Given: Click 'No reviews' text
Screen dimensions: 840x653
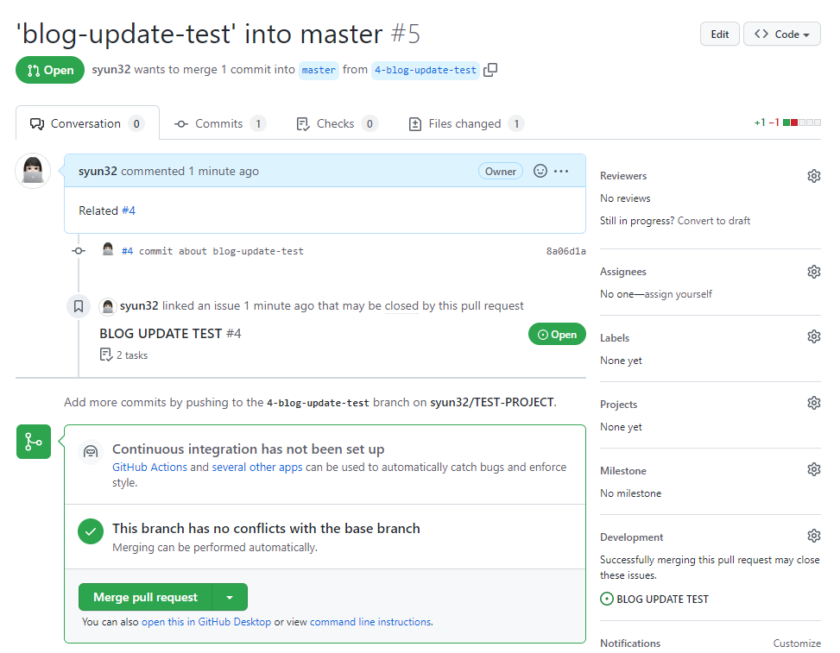Looking at the screenshot, I should coord(625,198).
